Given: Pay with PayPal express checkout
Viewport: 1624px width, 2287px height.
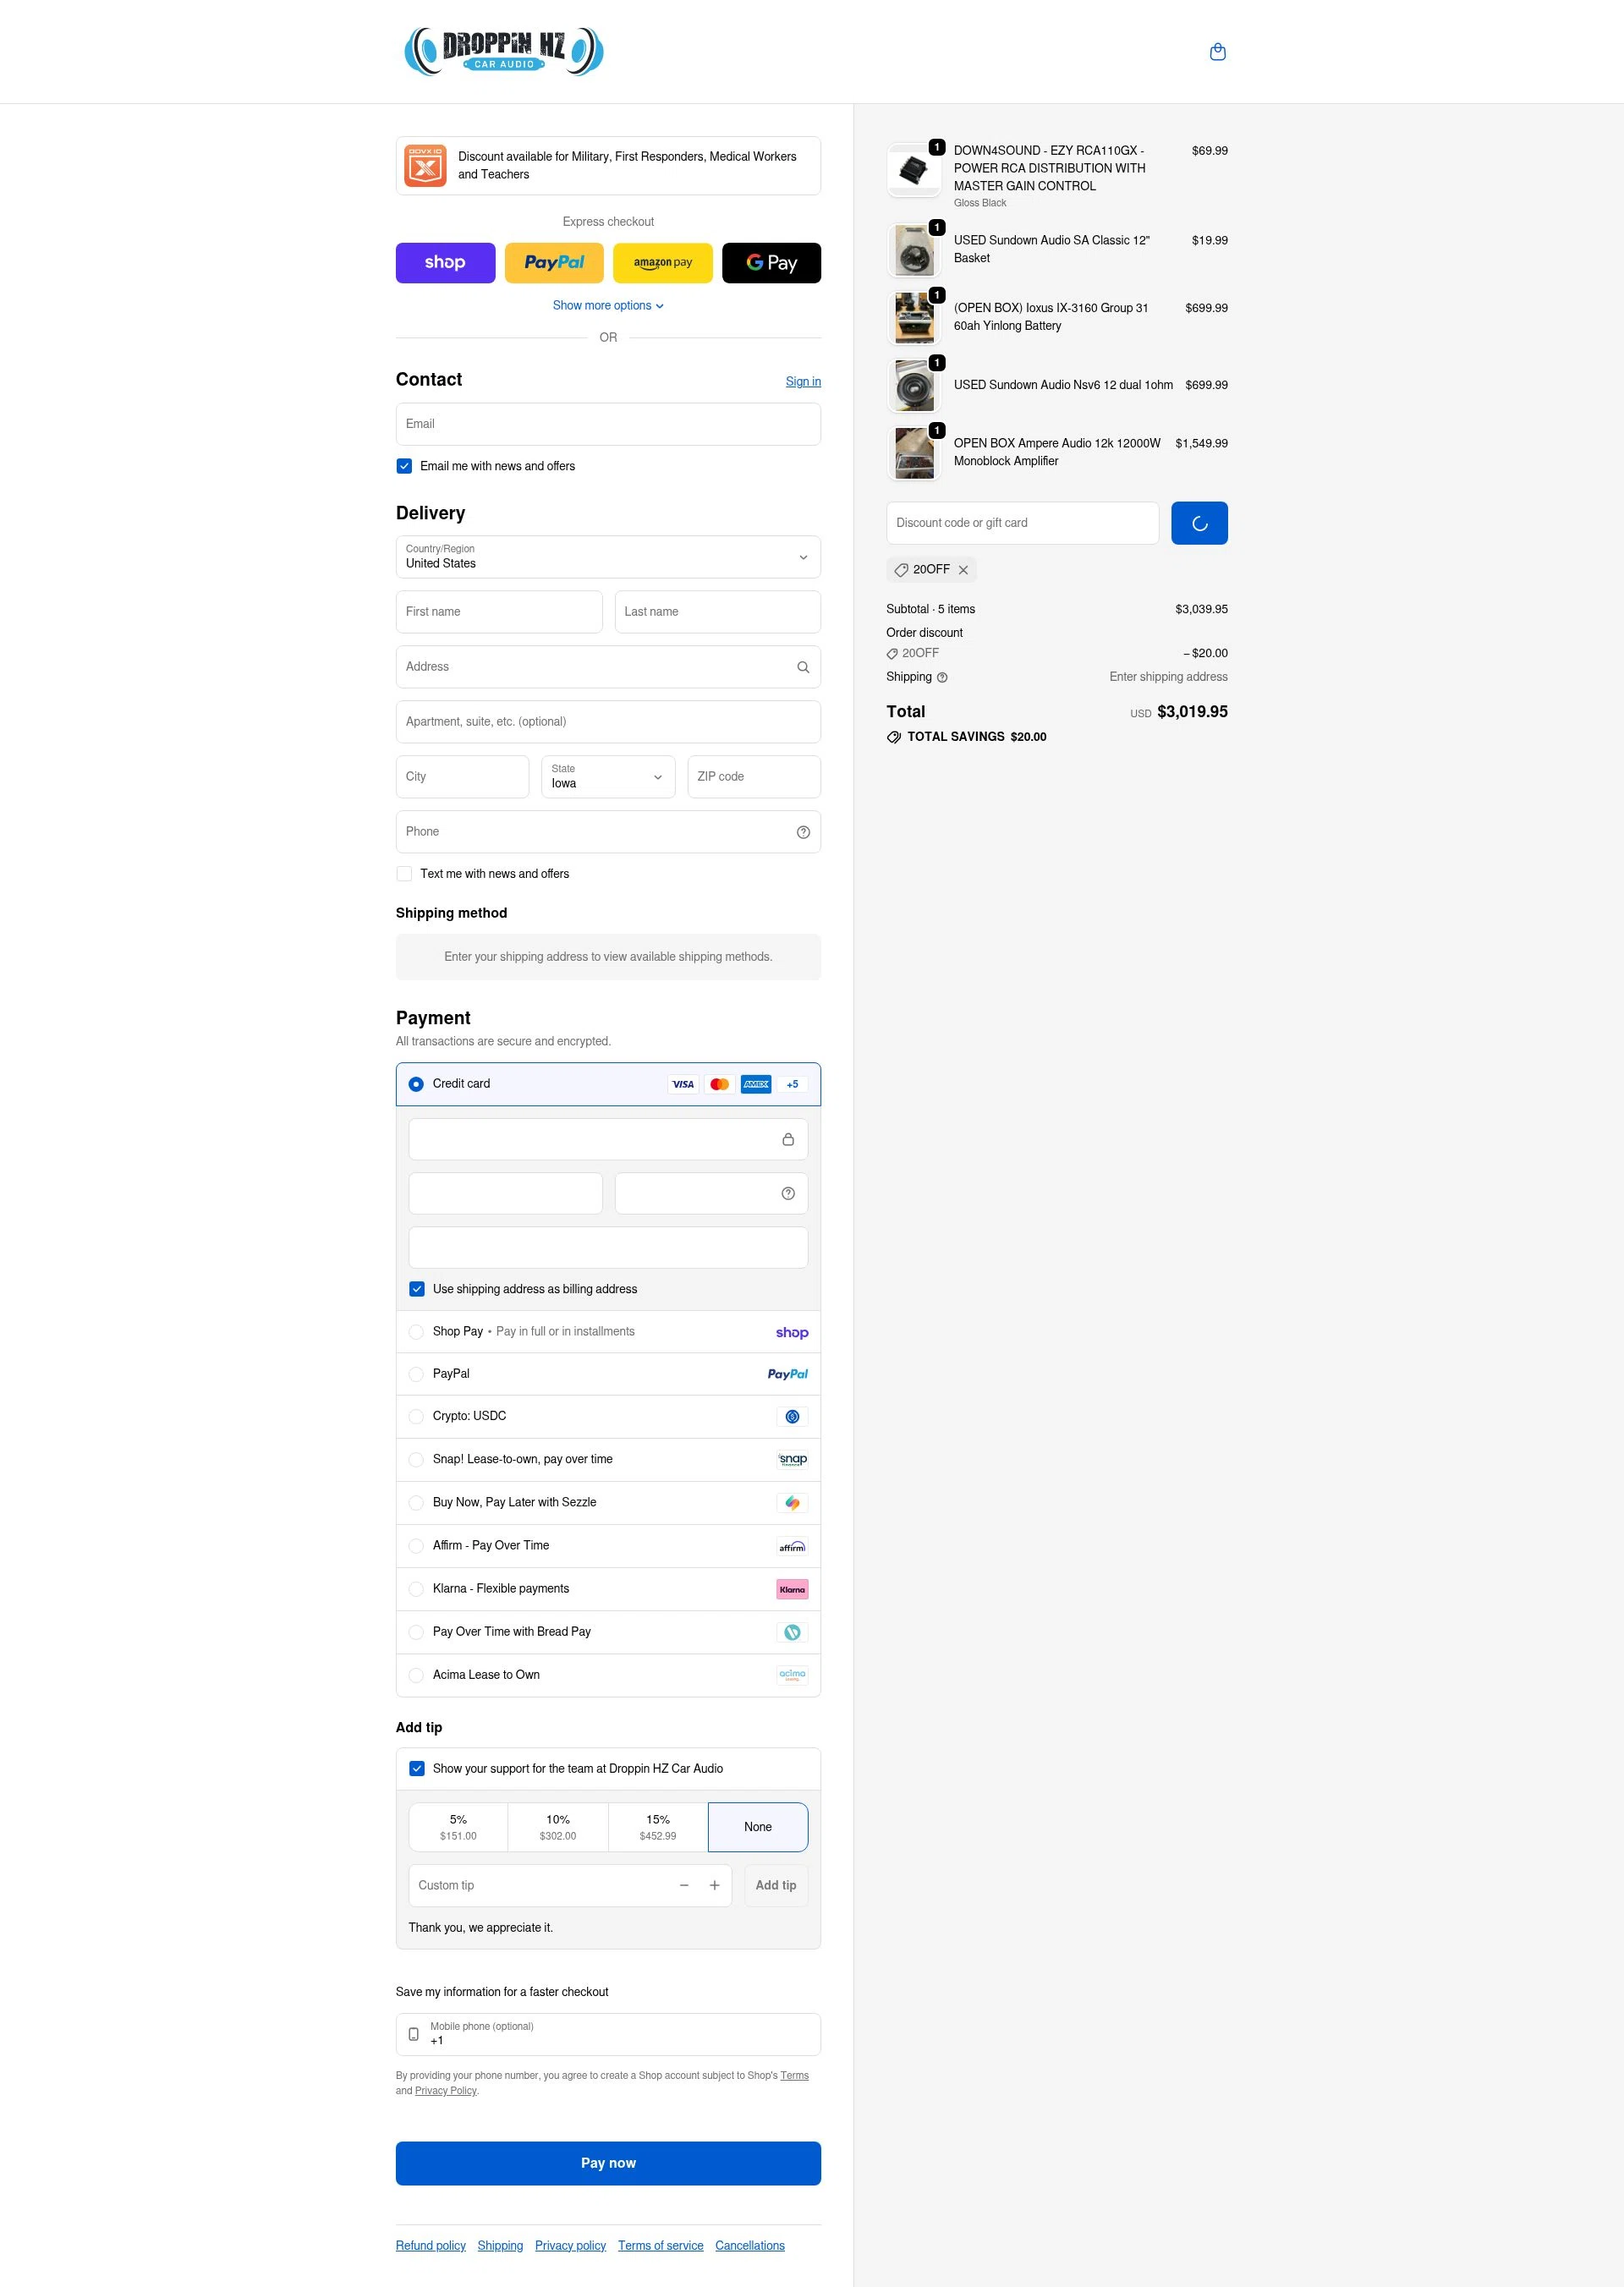Looking at the screenshot, I should pyautogui.click(x=553, y=262).
